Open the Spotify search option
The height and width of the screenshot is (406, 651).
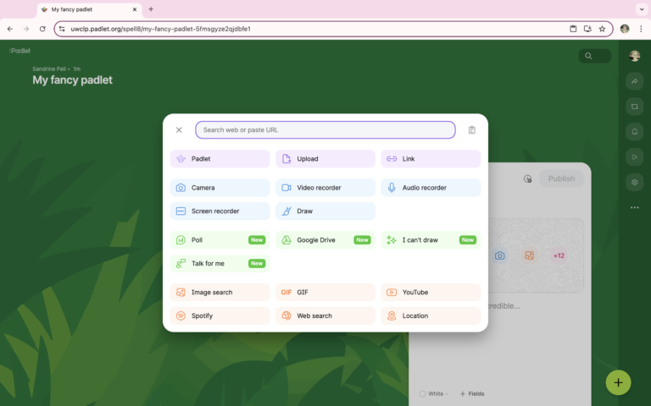220,315
